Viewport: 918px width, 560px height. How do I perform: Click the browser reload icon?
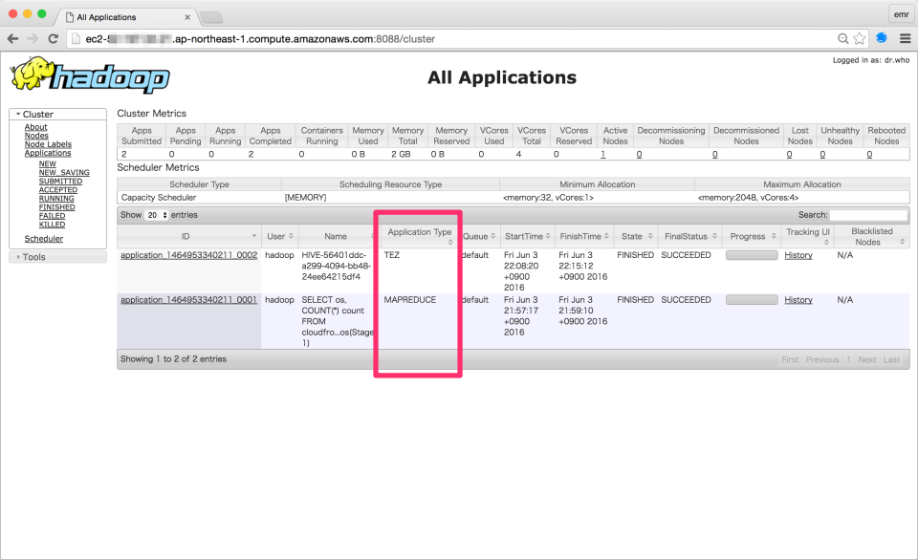(54, 38)
